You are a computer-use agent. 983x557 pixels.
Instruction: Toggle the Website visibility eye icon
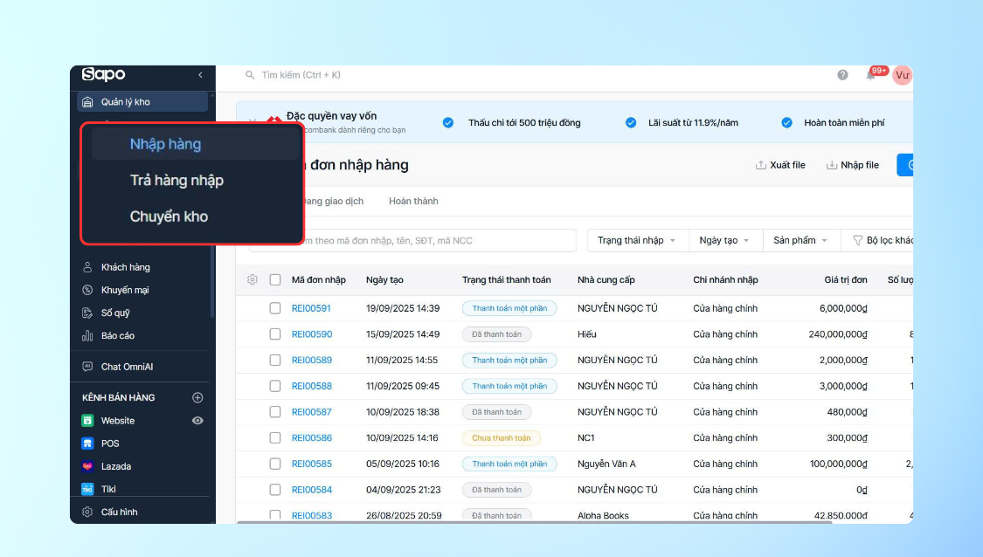(x=197, y=421)
